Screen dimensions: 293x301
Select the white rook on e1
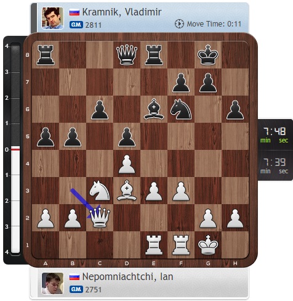(x=154, y=245)
